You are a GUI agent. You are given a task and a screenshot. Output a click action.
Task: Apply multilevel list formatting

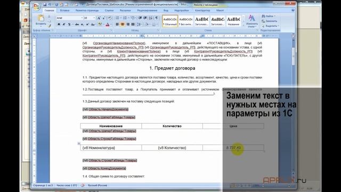[x=133, y=18]
